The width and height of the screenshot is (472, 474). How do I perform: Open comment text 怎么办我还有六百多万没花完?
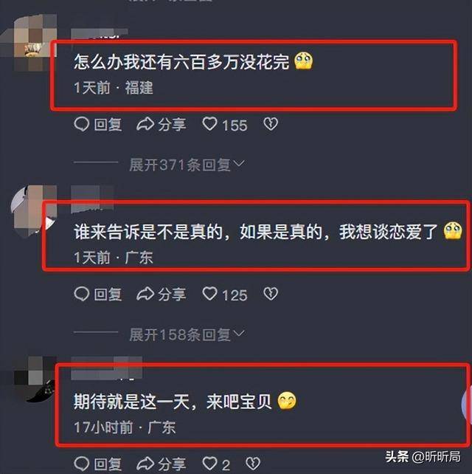pos(182,62)
